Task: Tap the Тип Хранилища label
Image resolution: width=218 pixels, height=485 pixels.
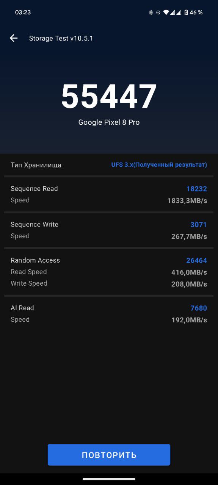Action: coord(36,165)
